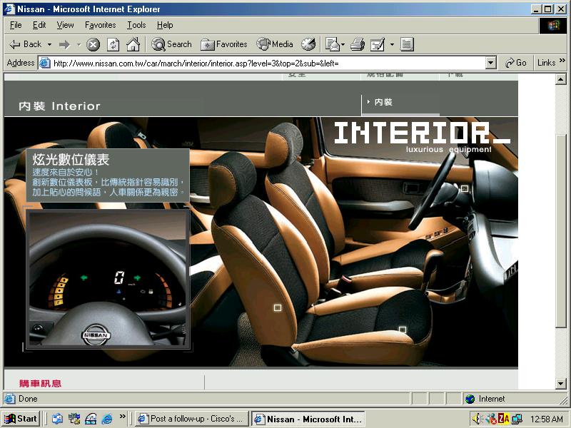The image size is (571, 428).
Task: Click the Discuss toolbar icon
Action: coord(407,44)
